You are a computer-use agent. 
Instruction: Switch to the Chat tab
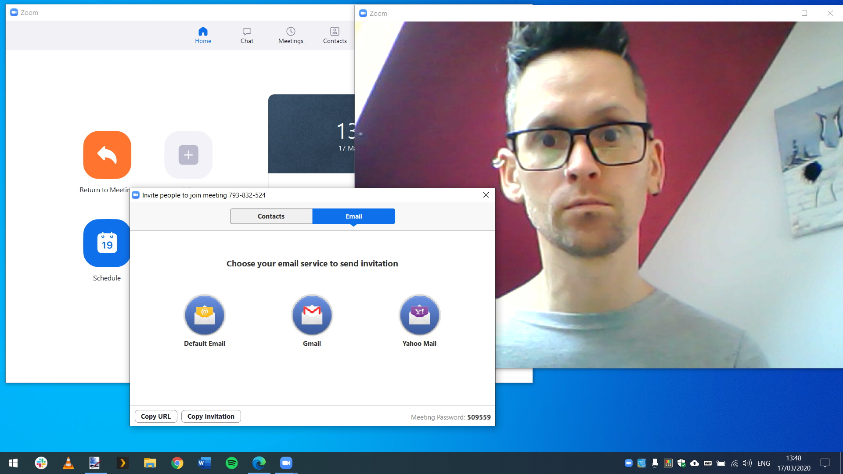coord(247,35)
